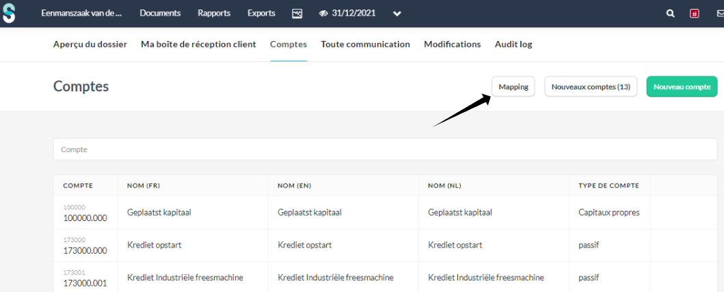
Task: Open the Eenmanszaak client name menu
Action: pos(81,14)
